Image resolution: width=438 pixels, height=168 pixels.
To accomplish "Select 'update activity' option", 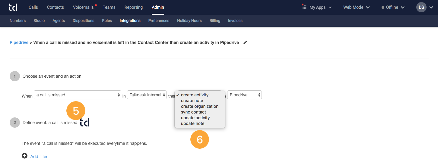I will click(200, 118).
